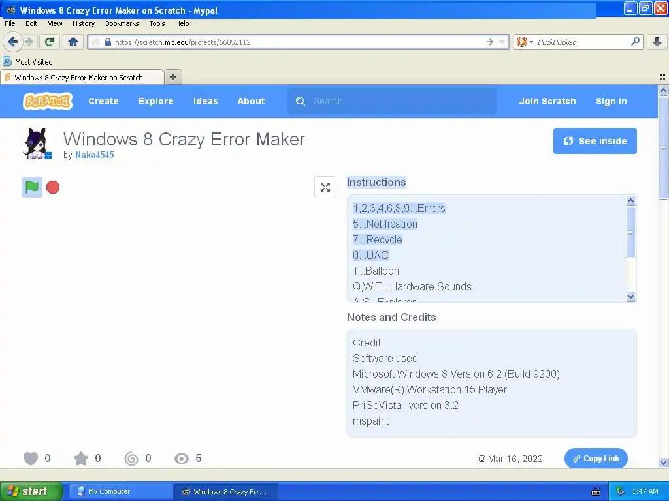Click the 1:47 AM taskbar clock
669x501 pixels.
[x=645, y=492]
